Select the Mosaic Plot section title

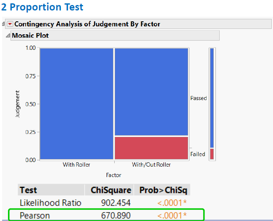point(30,36)
